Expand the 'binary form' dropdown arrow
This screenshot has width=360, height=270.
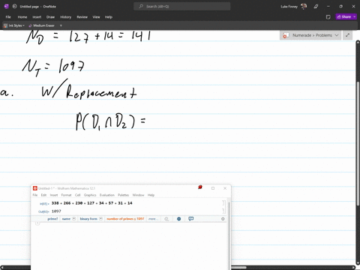coord(100,219)
